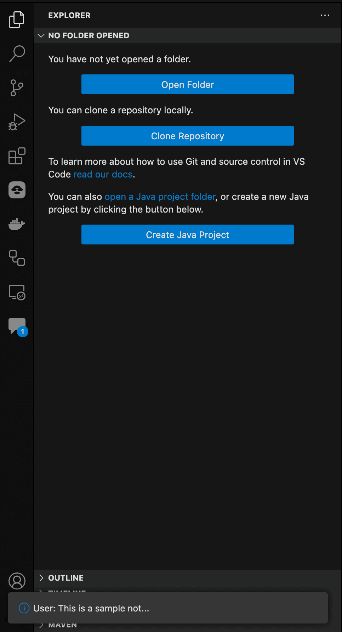Click the Open Folder button
The height and width of the screenshot is (632, 342).
click(x=187, y=84)
